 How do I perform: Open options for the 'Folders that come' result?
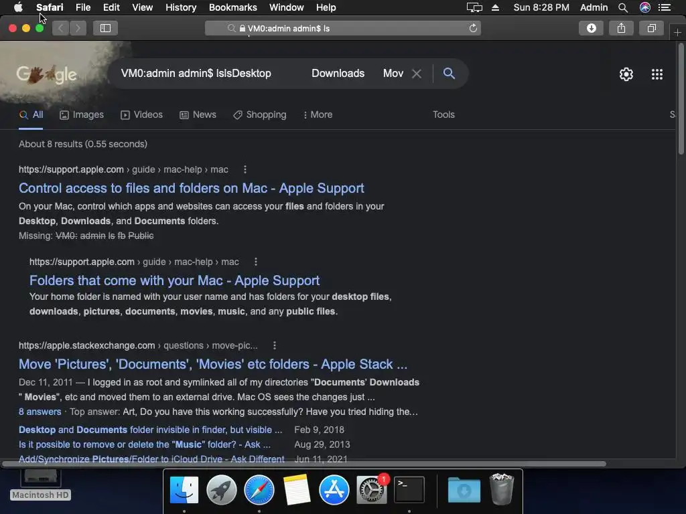(256, 262)
